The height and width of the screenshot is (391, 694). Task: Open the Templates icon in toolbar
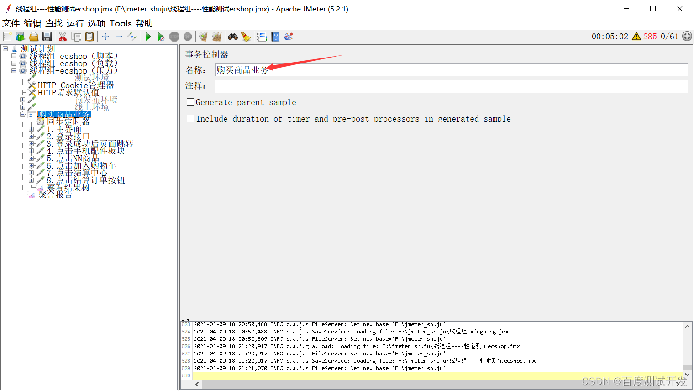(20, 37)
